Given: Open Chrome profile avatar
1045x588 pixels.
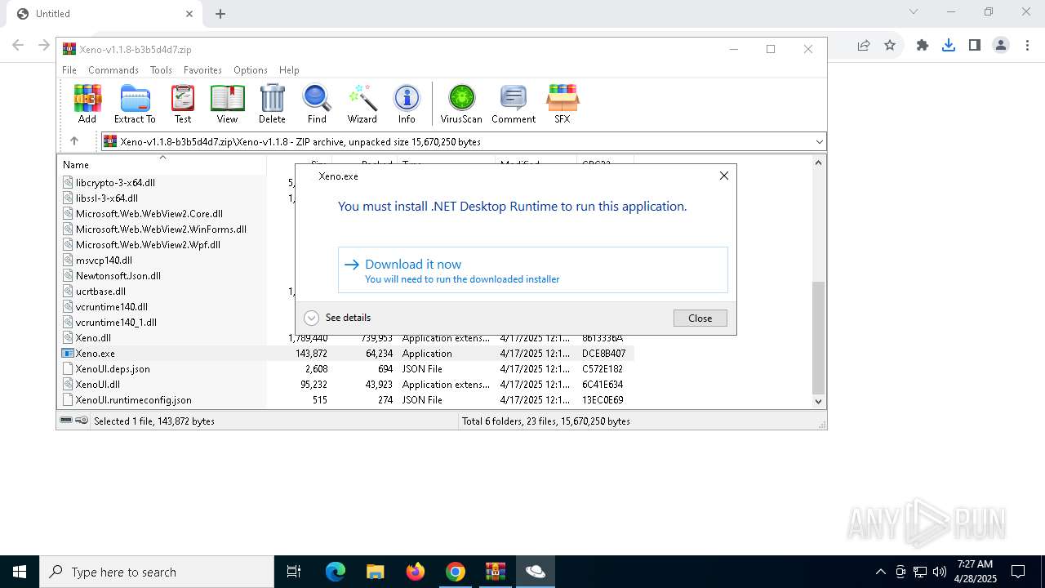Looking at the screenshot, I should point(1001,46).
